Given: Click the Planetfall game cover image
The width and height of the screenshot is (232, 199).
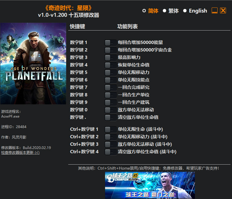Looking at the screenshot, I should [33, 63].
